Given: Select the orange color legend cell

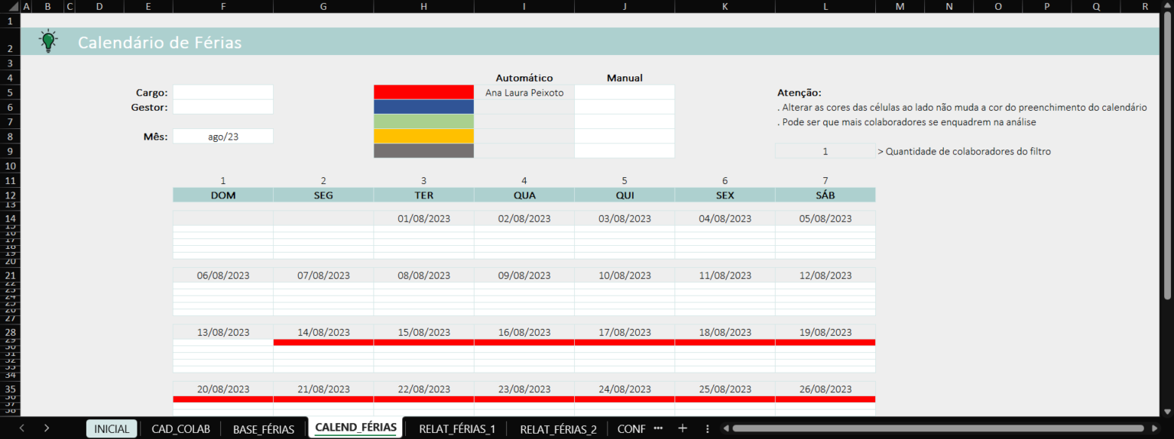Looking at the screenshot, I should click(x=423, y=136).
